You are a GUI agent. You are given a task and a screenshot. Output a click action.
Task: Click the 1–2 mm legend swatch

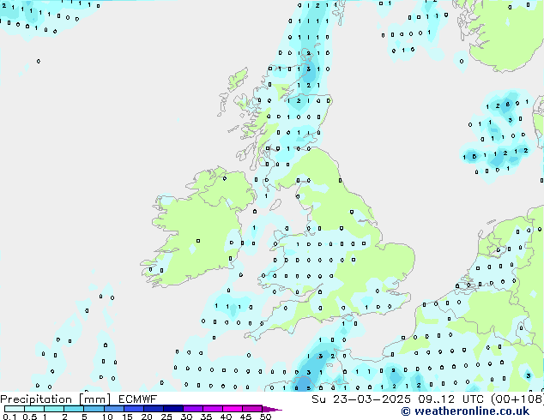pyautogui.click(x=54, y=409)
